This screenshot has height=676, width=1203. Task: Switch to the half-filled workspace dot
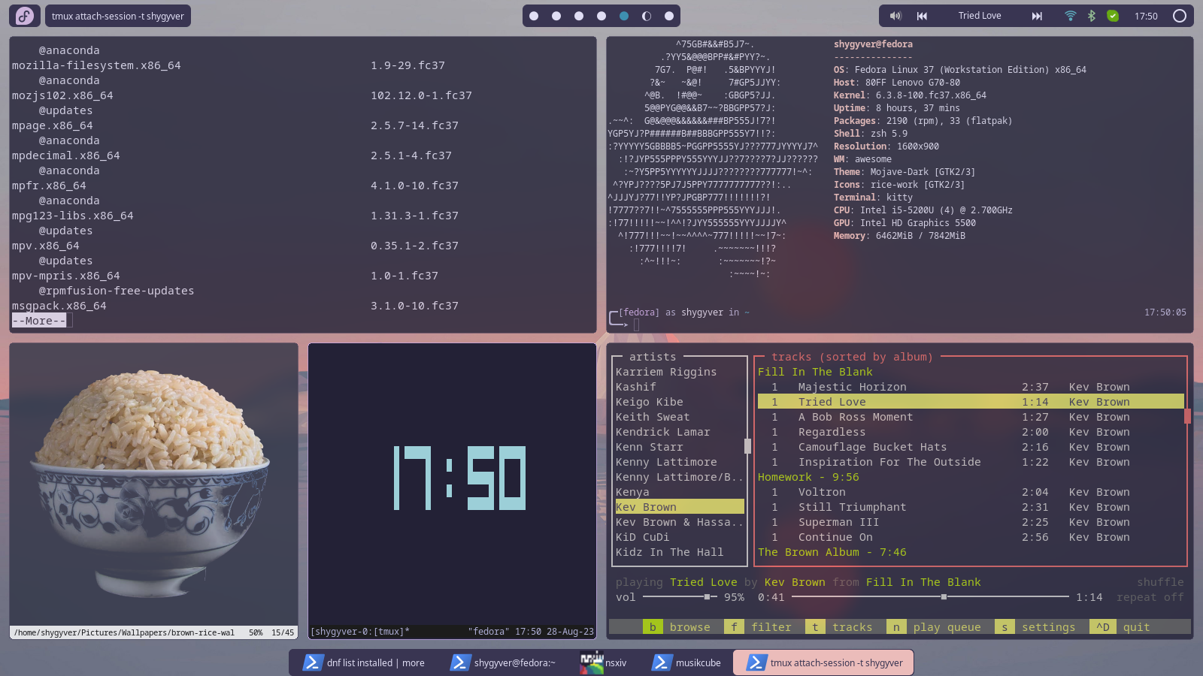(647, 16)
